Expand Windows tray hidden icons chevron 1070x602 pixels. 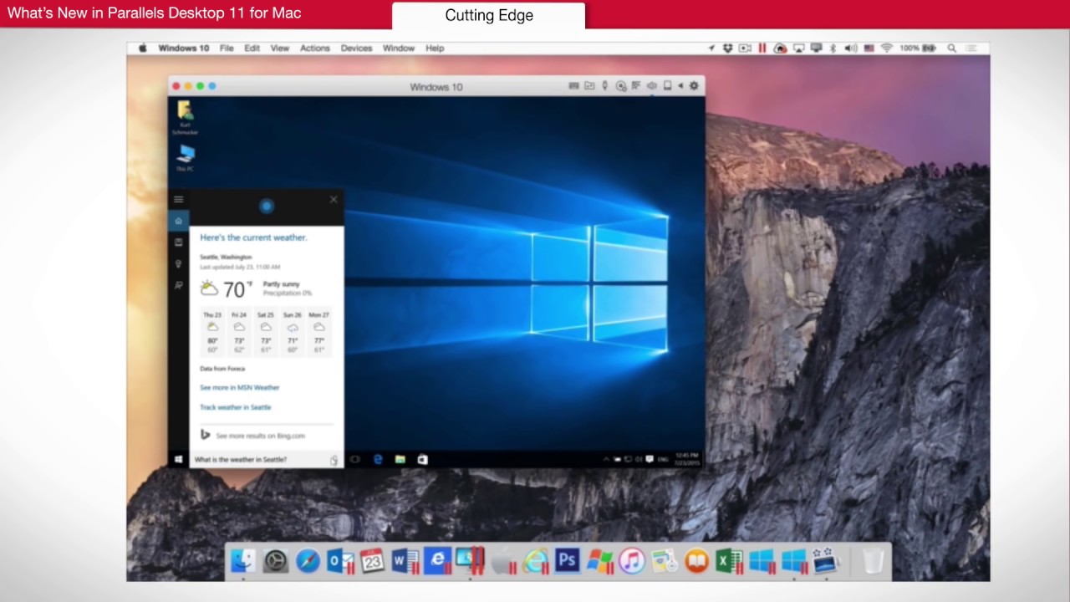tap(607, 460)
